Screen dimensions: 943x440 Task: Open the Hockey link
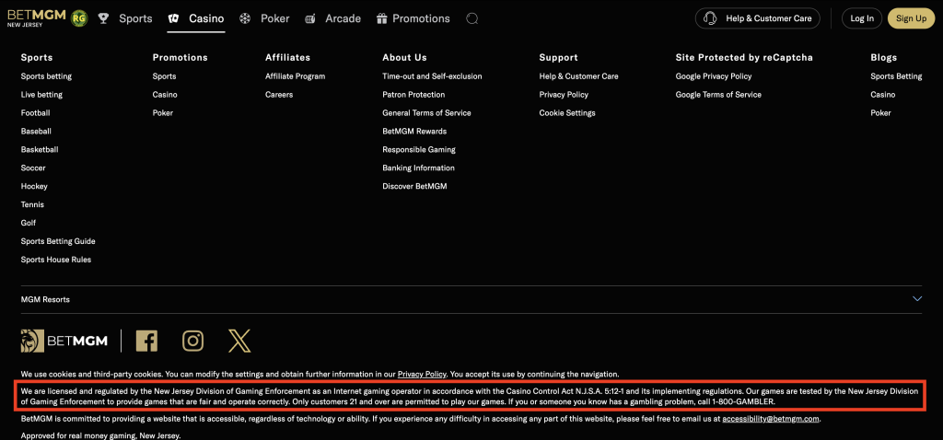pyautogui.click(x=34, y=186)
